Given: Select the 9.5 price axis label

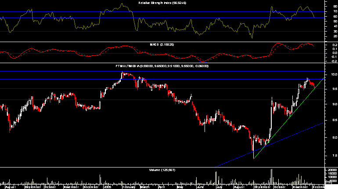Looking at the screenshot, I should click(x=334, y=89).
